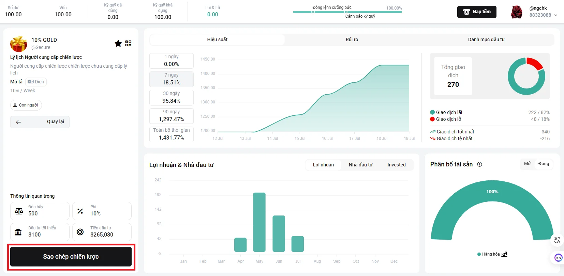Click the best trade up-trend icon
The height and width of the screenshot is (276, 564).
pos(433,132)
